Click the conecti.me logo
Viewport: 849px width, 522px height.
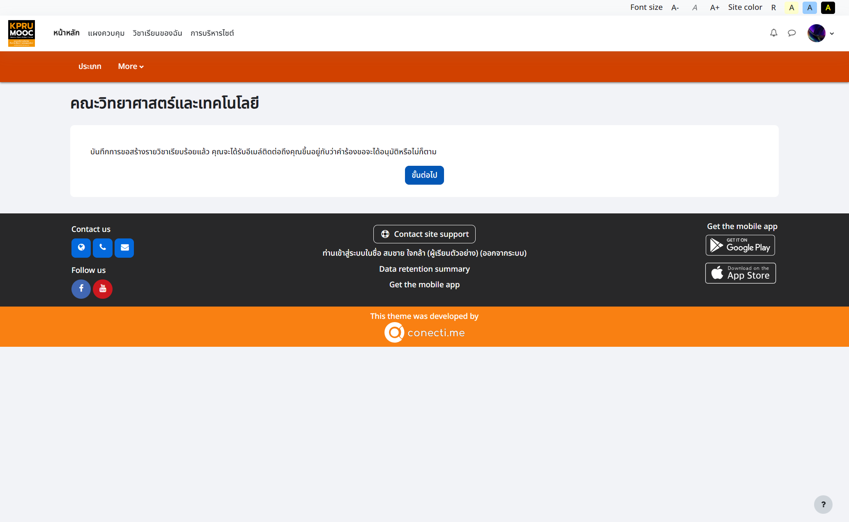point(424,332)
